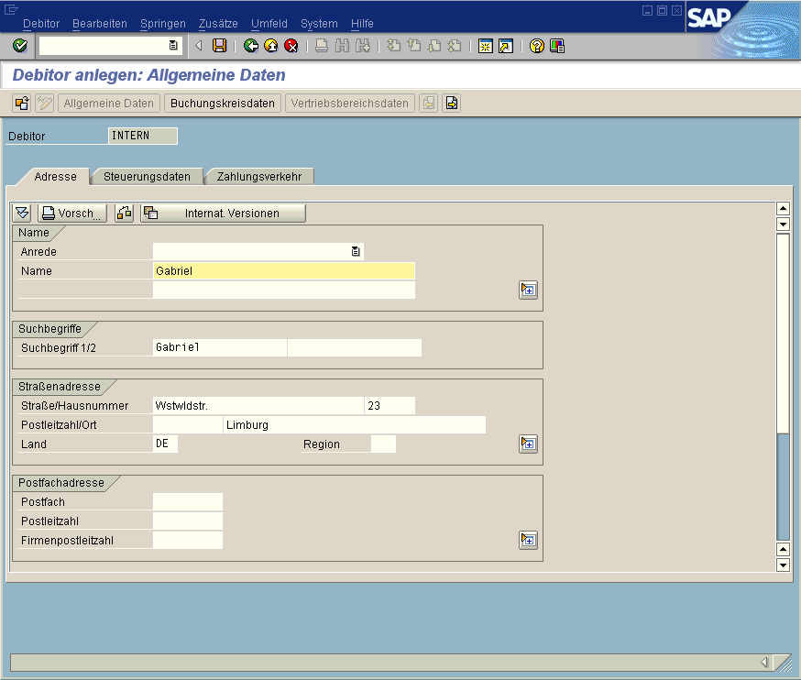Click the street field with Wstwldstr.
The height and width of the screenshot is (680, 801).
258,406
